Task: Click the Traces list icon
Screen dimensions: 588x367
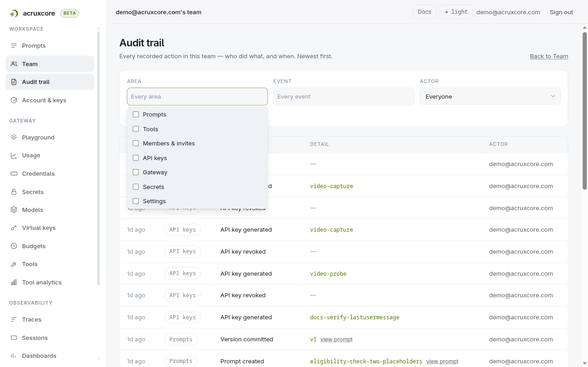Action: click(x=14, y=320)
